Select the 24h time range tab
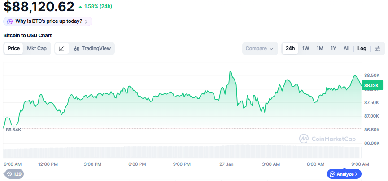The width and height of the screenshot is (388, 181). click(290, 48)
